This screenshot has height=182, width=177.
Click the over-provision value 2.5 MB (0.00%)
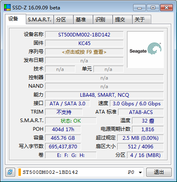(x=141, y=138)
